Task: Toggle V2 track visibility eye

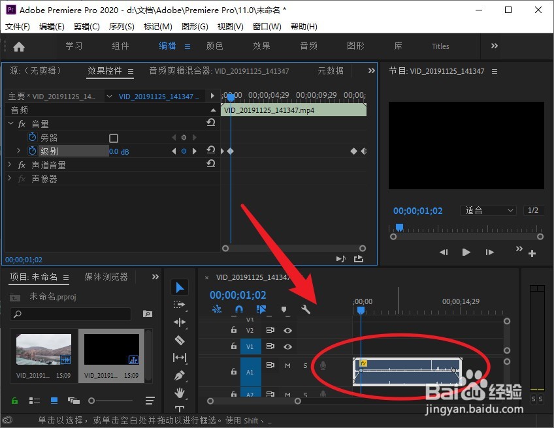Action: click(287, 331)
